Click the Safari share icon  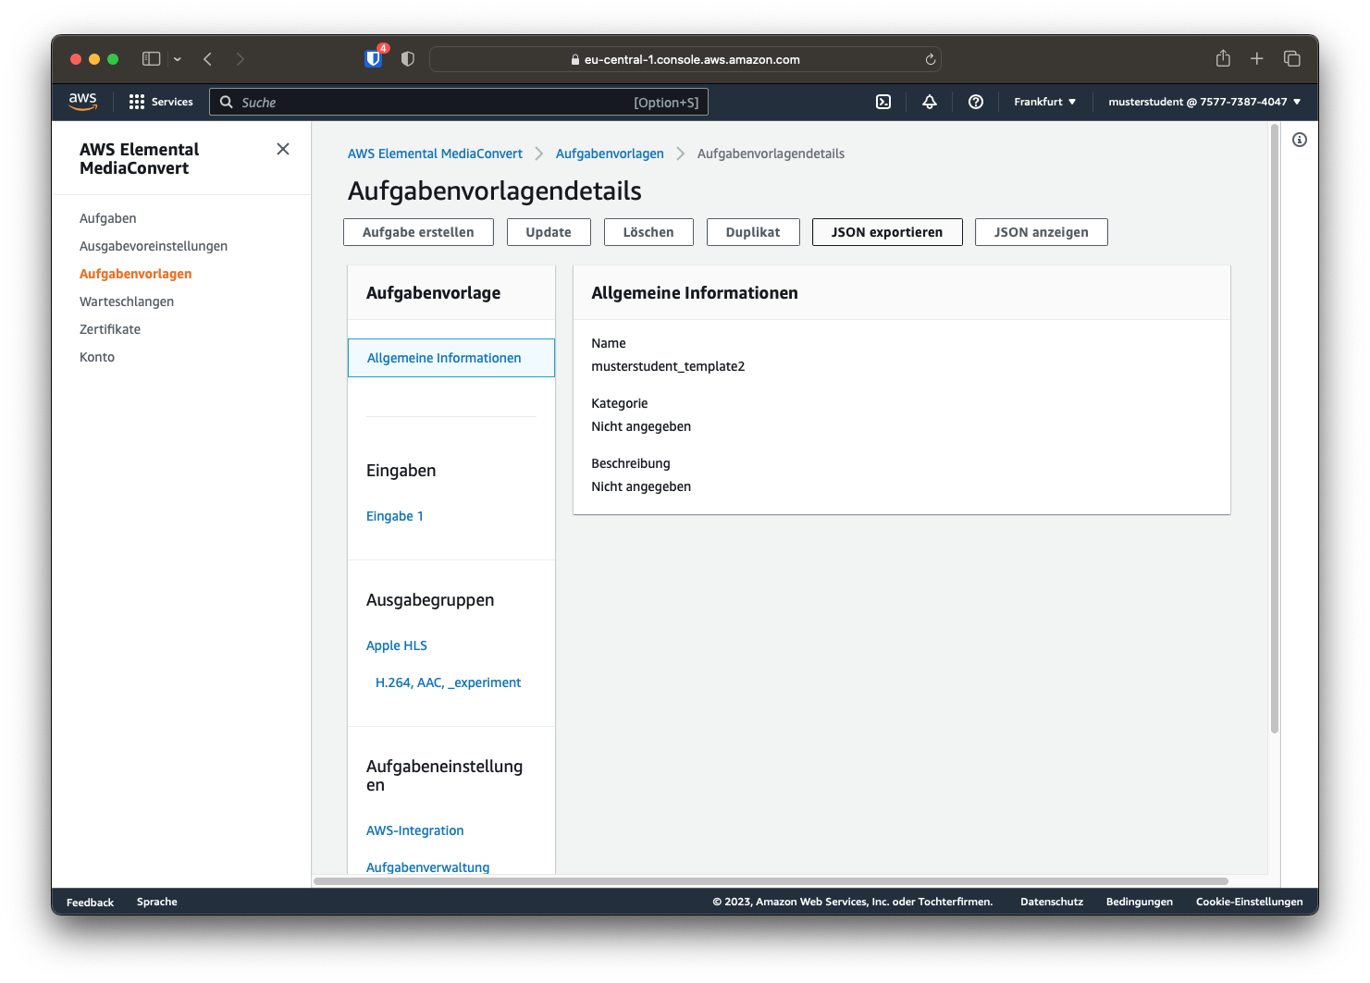coord(1223,58)
